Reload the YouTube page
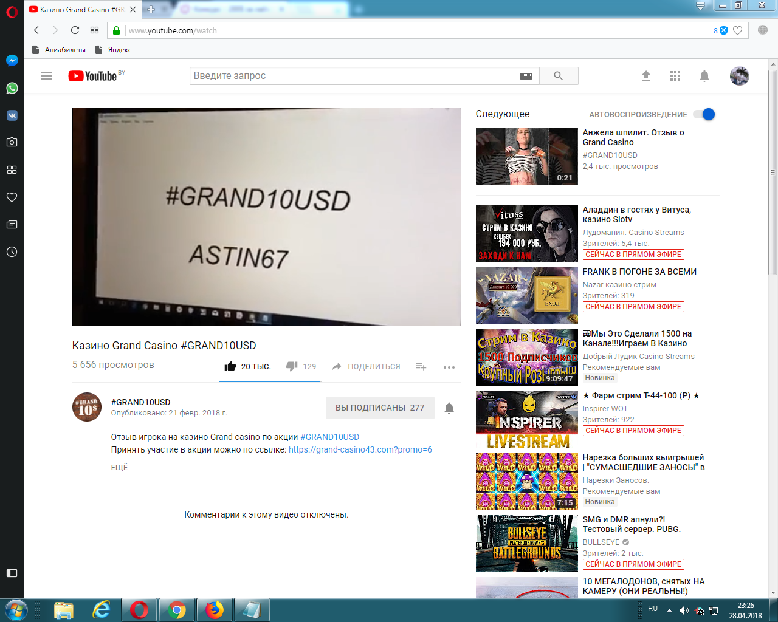The height and width of the screenshot is (622, 778). (75, 30)
